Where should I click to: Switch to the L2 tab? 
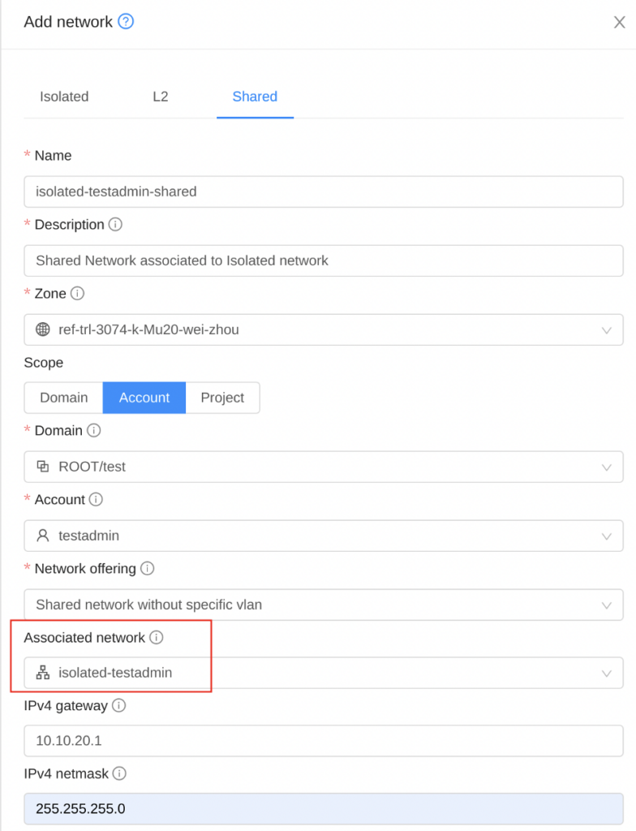pyautogui.click(x=160, y=97)
